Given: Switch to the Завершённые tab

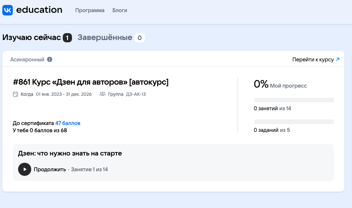Looking at the screenshot, I should pos(105,37).
